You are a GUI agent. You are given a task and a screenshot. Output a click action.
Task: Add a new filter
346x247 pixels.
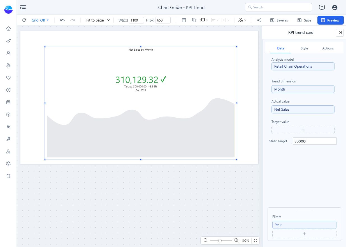click(x=304, y=234)
